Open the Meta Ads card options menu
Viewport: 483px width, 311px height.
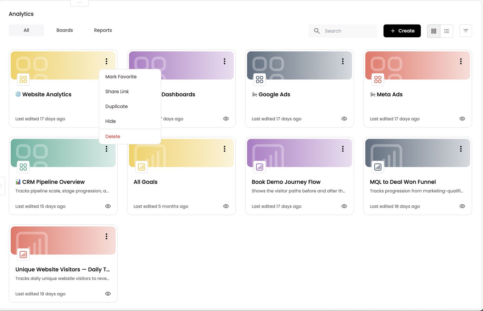coord(461,61)
